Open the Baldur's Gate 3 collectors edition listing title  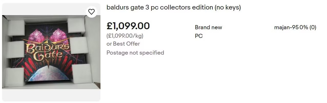point(173,7)
